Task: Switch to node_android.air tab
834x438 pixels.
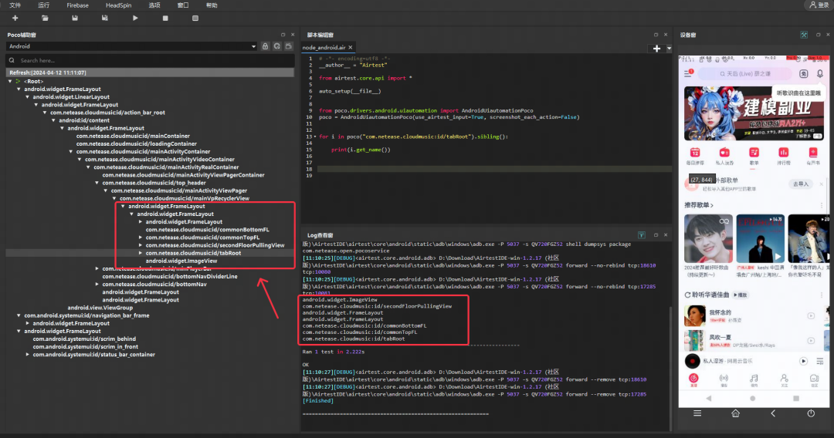Action: click(x=326, y=48)
